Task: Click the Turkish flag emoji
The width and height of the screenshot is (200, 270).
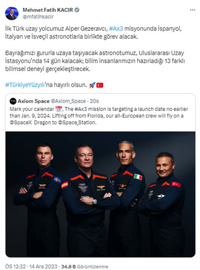Action: tap(100, 85)
